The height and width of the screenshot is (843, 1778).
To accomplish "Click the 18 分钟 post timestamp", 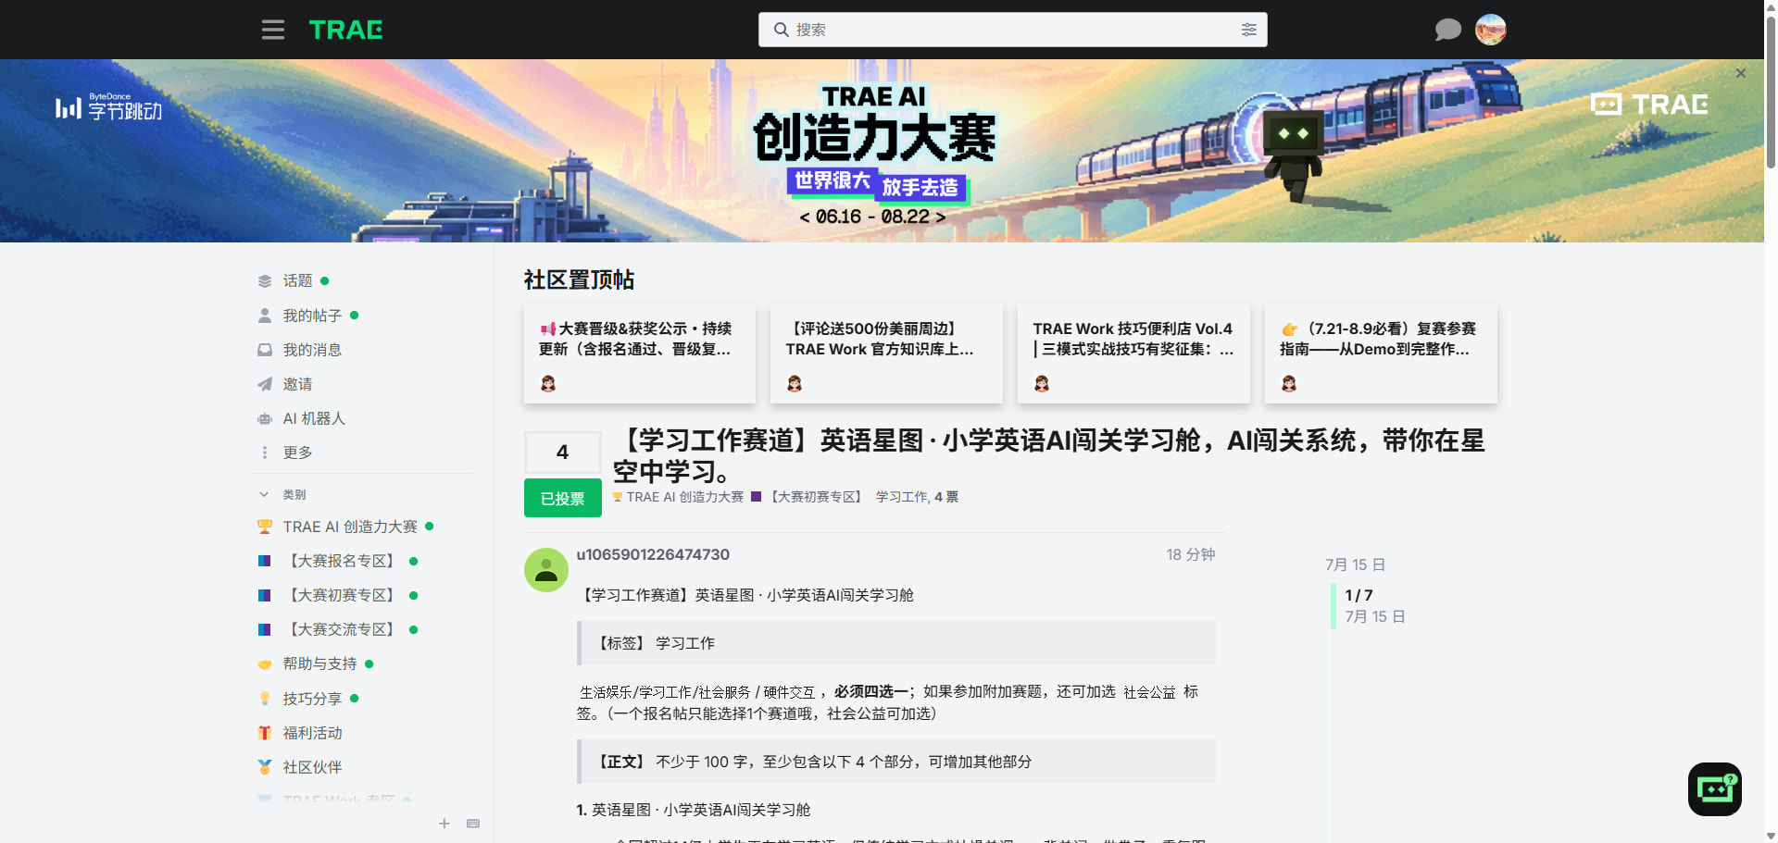I will pyautogui.click(x=1191, y=554).
